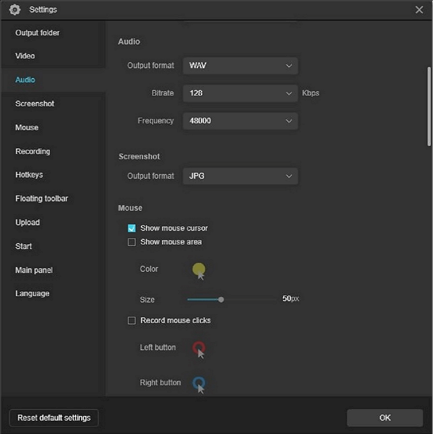Close the Settings window

419,10
